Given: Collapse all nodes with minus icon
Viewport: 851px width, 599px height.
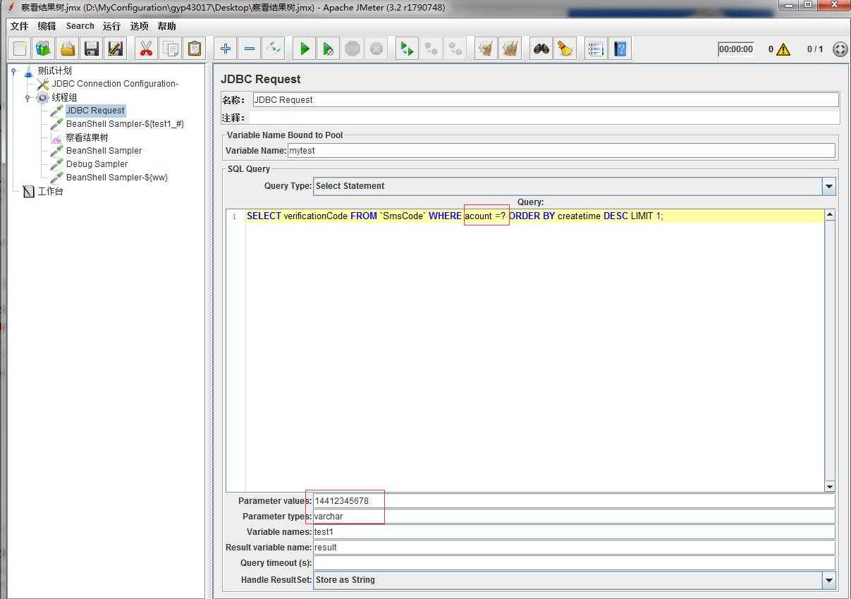Looking at the screenshot, I should (x=250, y=49).
